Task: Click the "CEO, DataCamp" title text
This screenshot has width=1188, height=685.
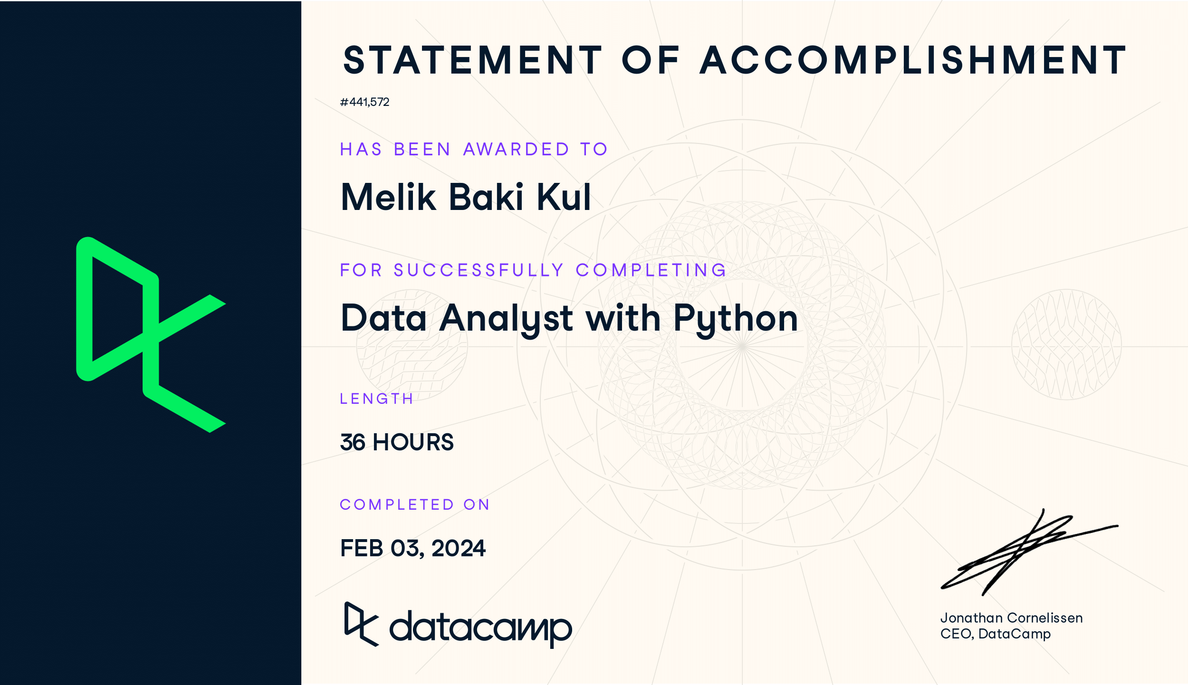Action: 995,634
